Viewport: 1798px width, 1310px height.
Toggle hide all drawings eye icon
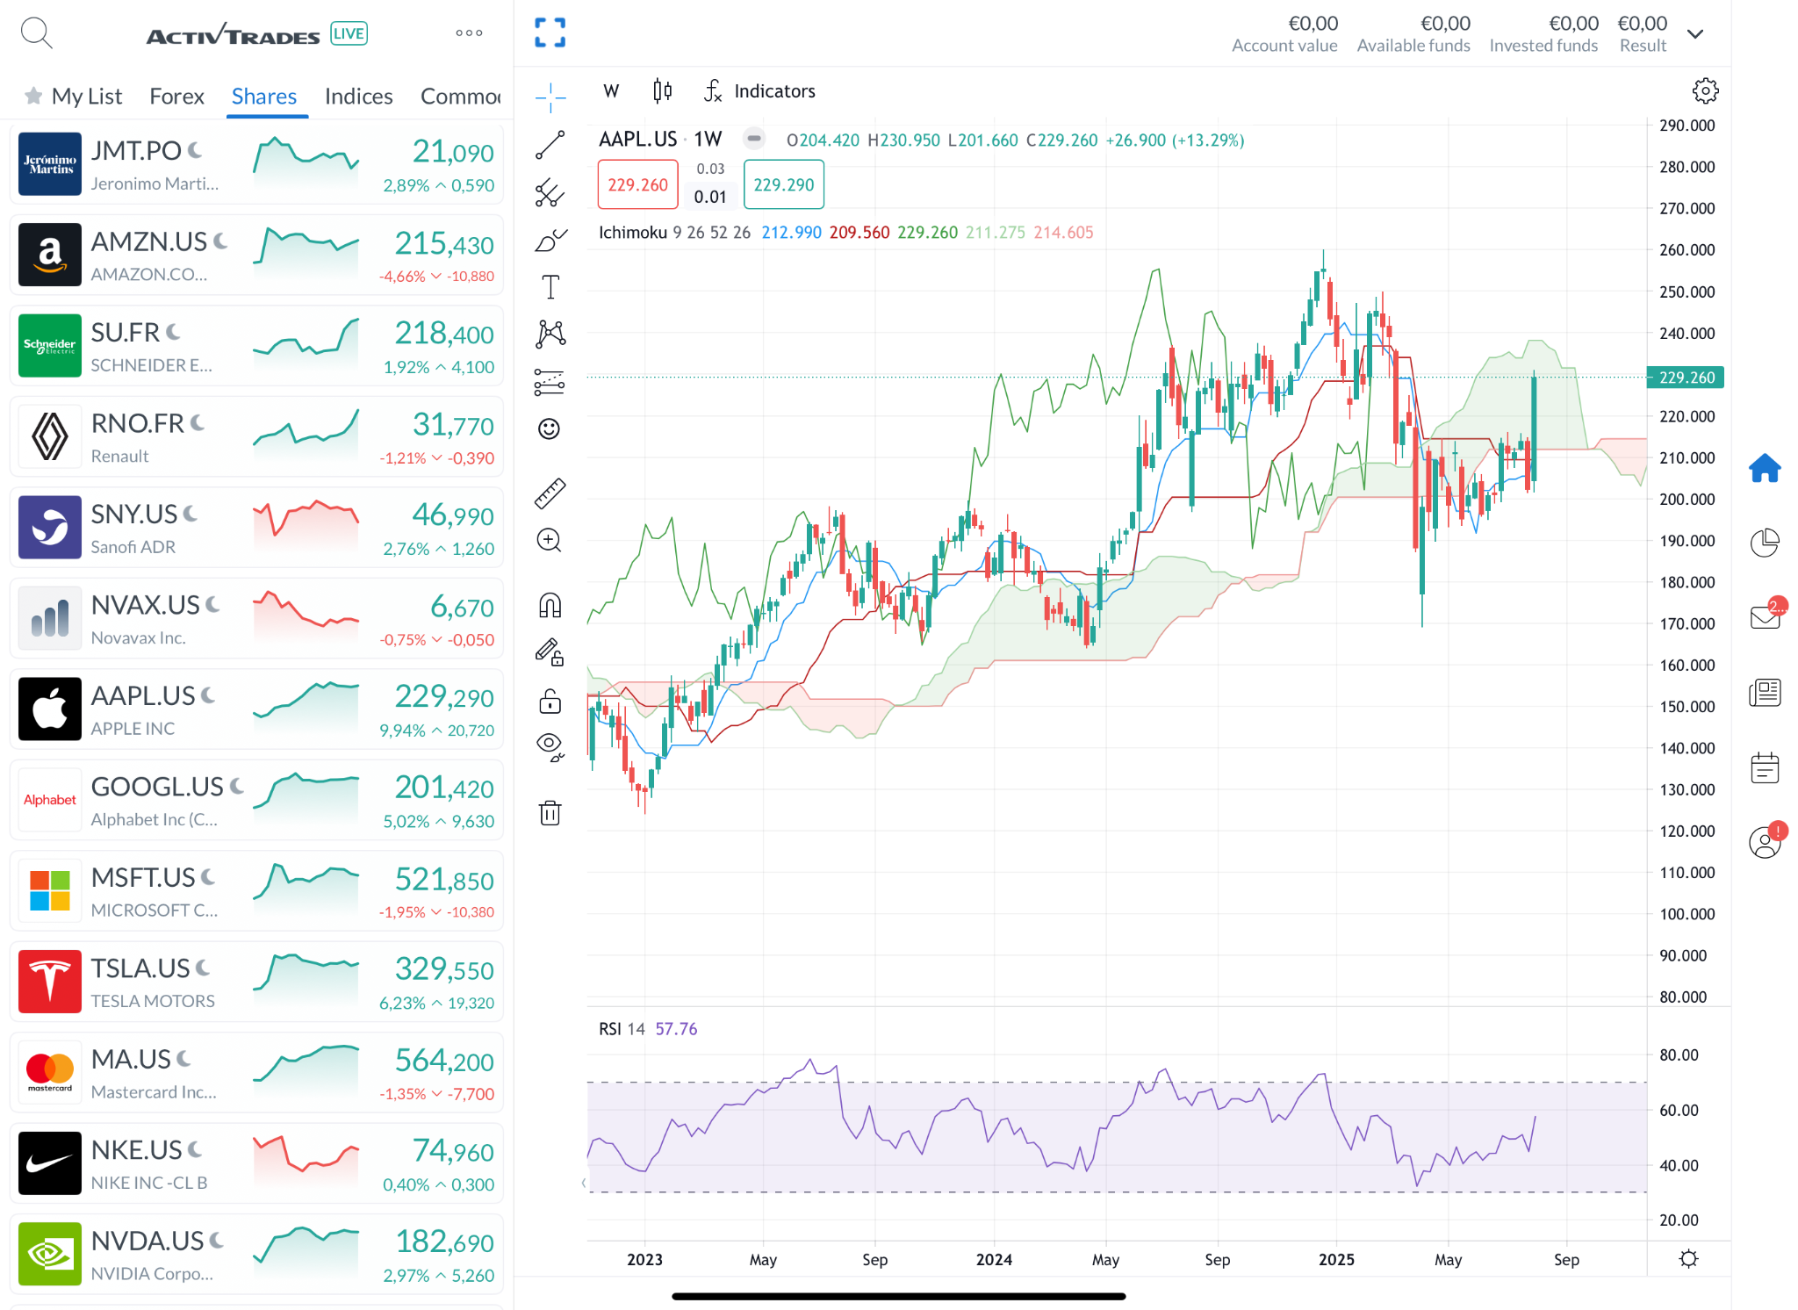(x=550, y=747)
